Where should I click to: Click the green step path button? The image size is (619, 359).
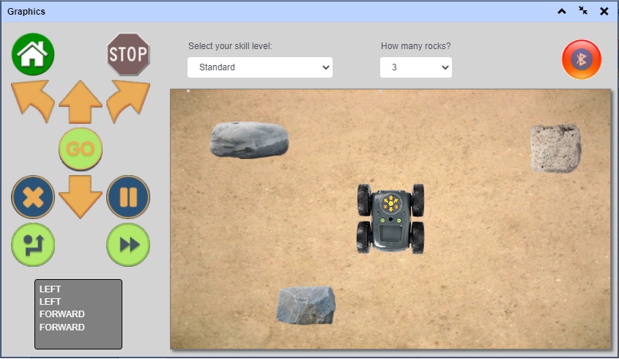[33, 245]
